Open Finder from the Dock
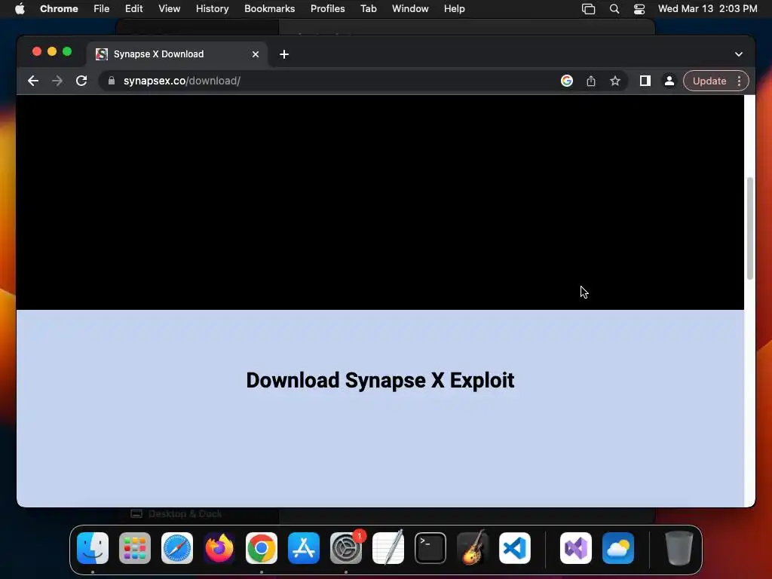 pos(93,548)
